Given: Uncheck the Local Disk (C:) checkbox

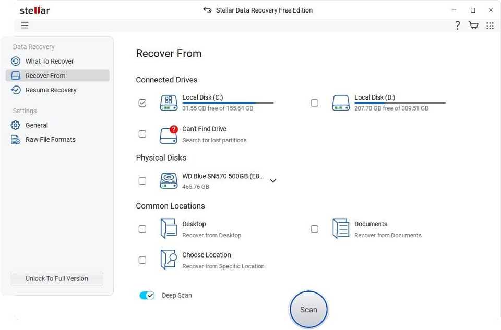Looking at the screenshot, I should click(x=142, y=103).
